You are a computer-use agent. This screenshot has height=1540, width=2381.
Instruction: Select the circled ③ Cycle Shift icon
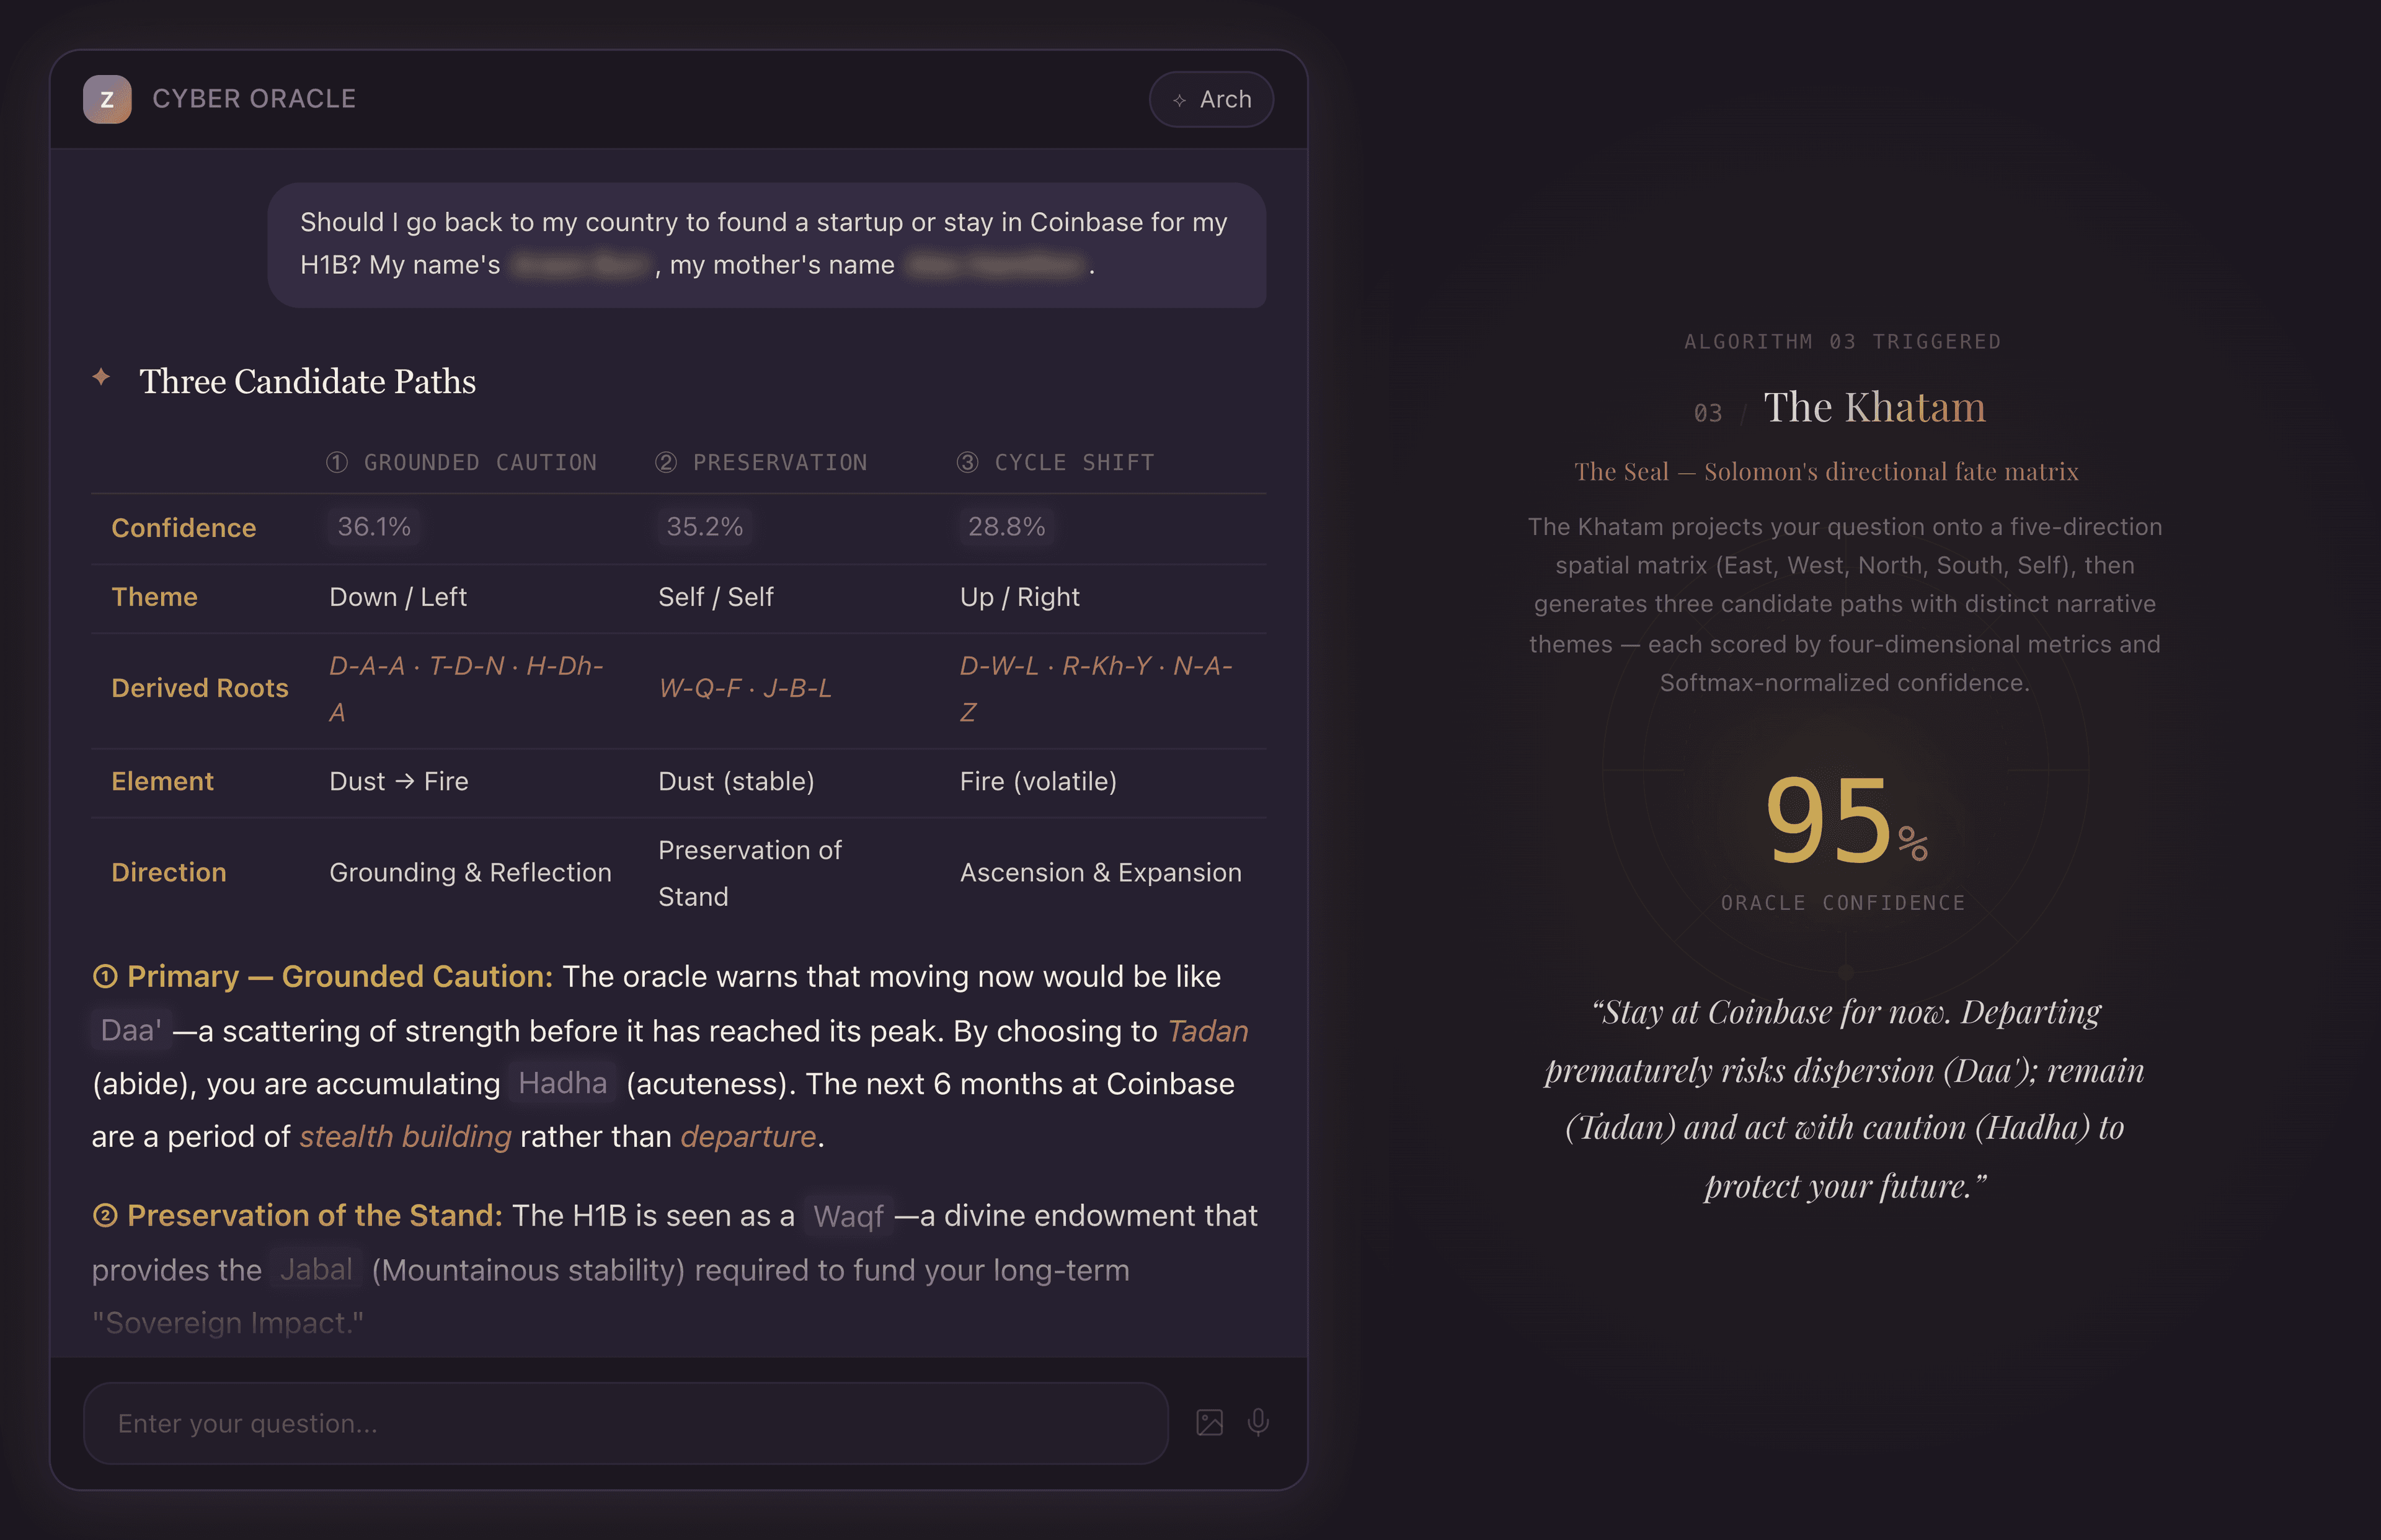(x=968, y=461)
